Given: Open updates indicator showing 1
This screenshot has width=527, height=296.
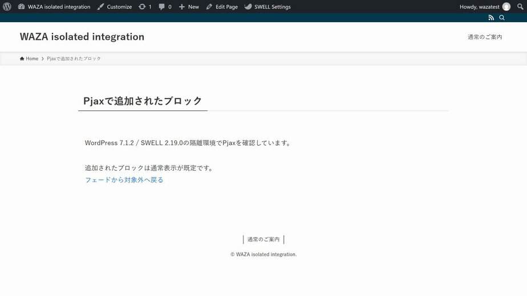Looking at the screenshot, I should (x=145, y=6).
